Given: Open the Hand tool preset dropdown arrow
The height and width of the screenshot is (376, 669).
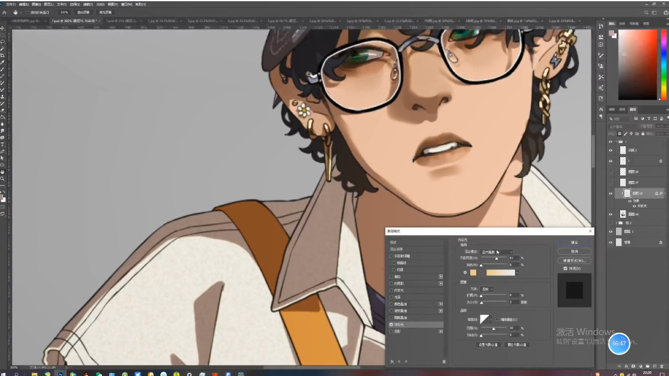Looking at the screenshot, I should [x=20, y=12].
